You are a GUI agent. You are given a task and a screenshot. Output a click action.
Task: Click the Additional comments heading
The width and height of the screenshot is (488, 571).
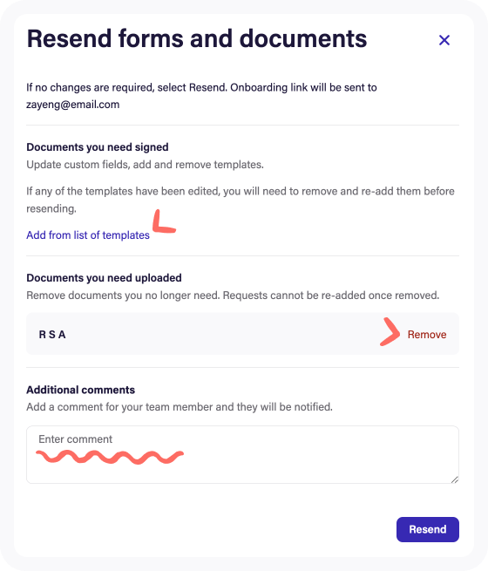point(80,390)
